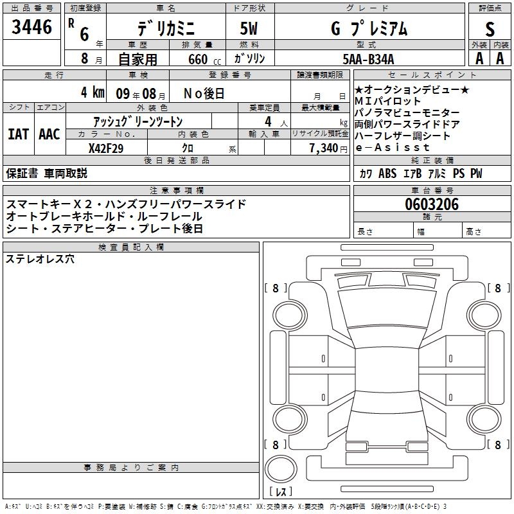Click the front-right tire marker [8]

click(x=499, y=288)
